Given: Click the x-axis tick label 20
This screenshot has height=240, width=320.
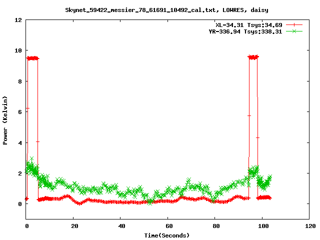Looking at the screenshot, I should click(74, 226).
